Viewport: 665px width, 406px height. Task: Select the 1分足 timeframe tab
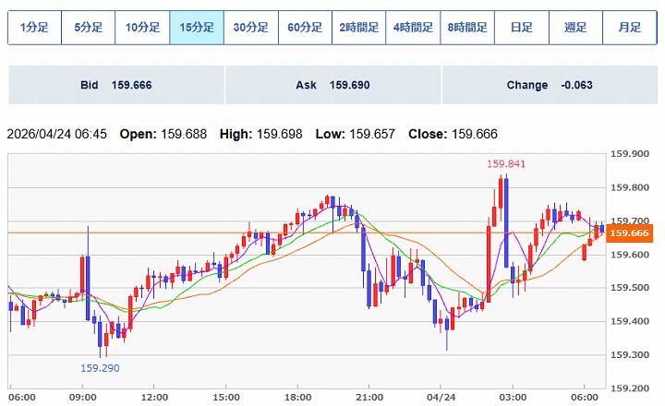[34, 28]
